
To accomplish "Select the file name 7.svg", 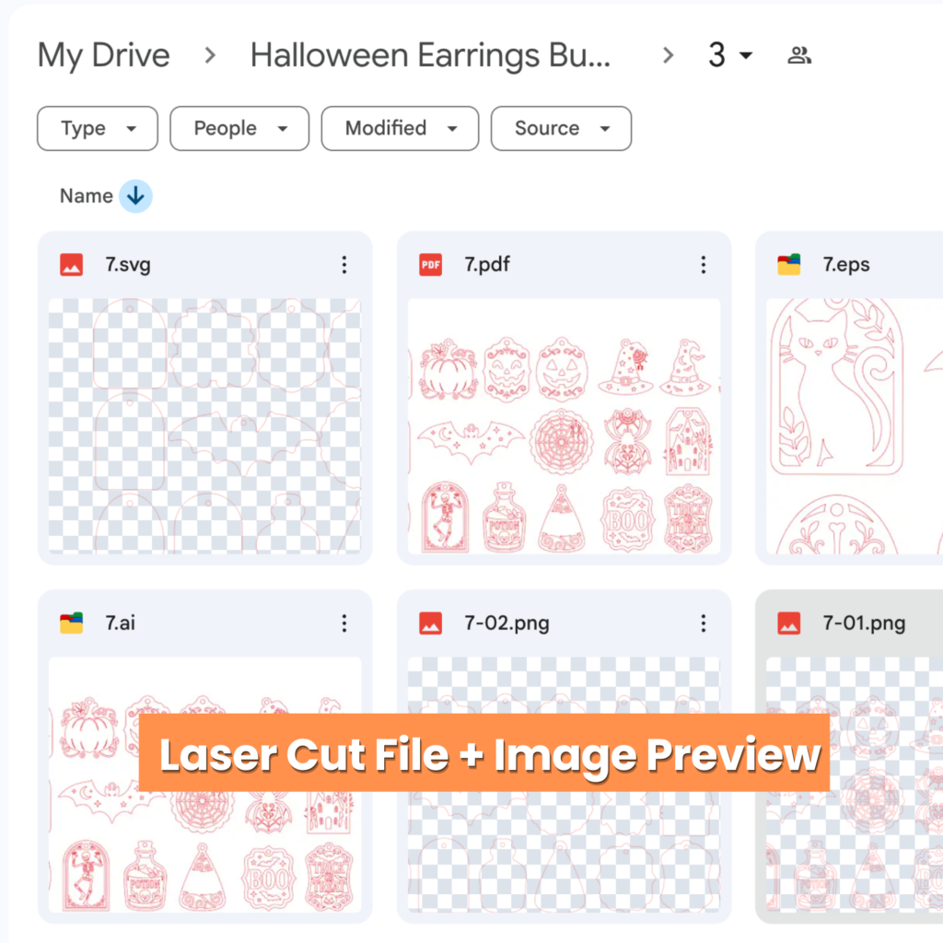I will tap(127, 264).
